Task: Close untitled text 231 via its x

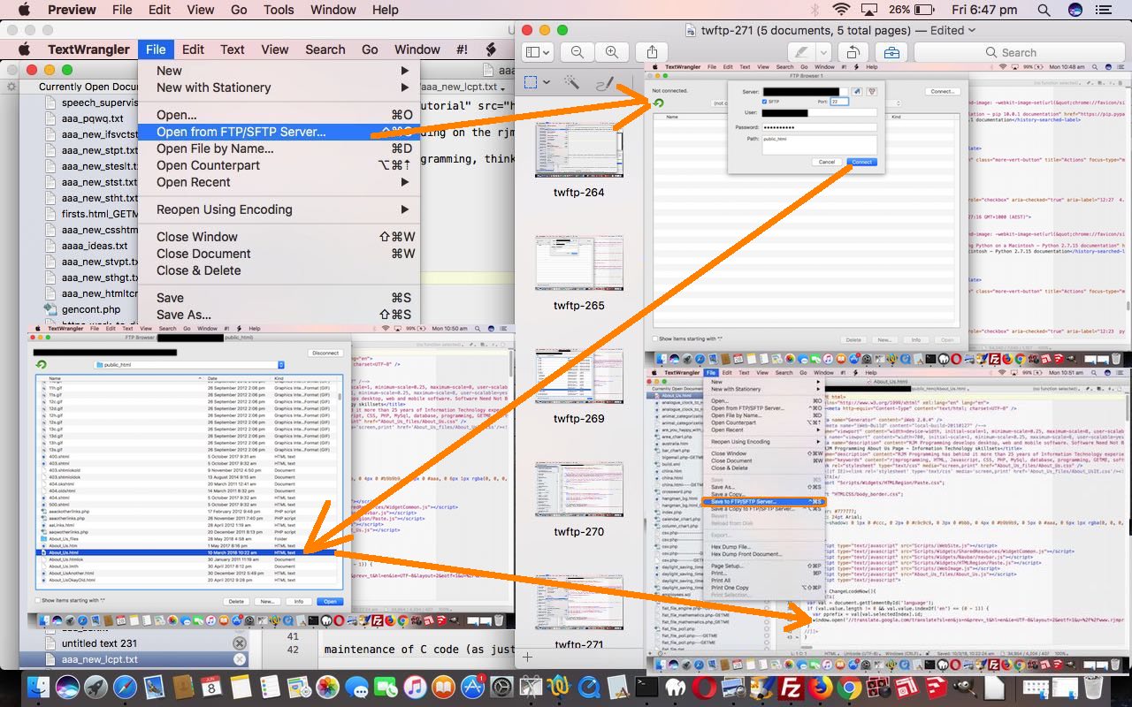Action: coord(239,643)
